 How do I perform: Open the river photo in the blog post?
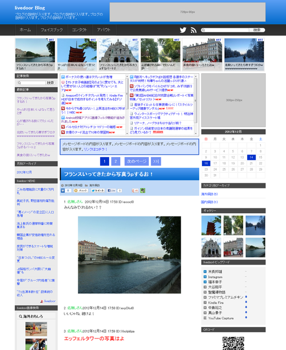[129, 255]
